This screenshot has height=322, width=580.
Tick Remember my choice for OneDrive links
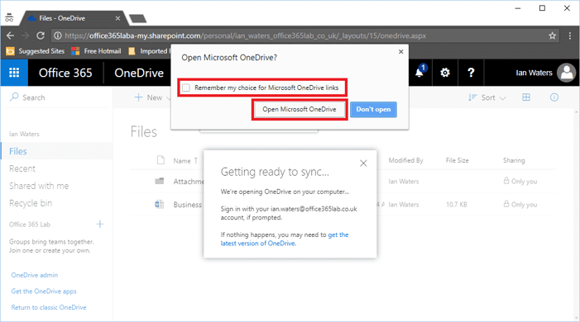coord(186,88)
